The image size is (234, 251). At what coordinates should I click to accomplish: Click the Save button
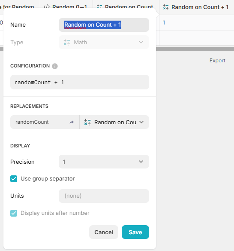pos(135,232)
